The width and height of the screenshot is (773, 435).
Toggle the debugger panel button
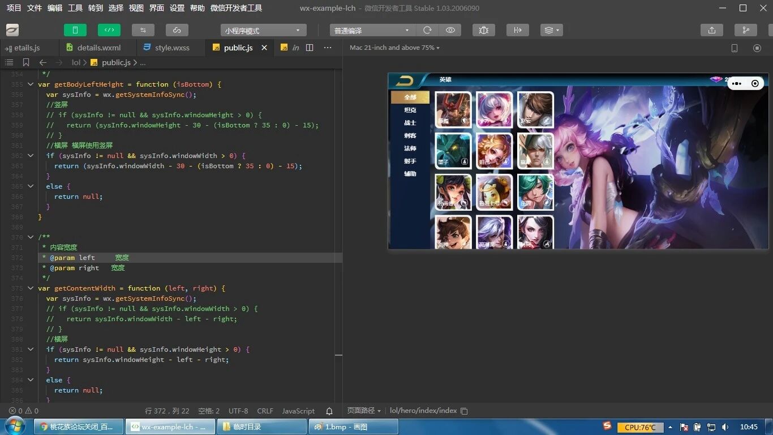click(143, 30)
